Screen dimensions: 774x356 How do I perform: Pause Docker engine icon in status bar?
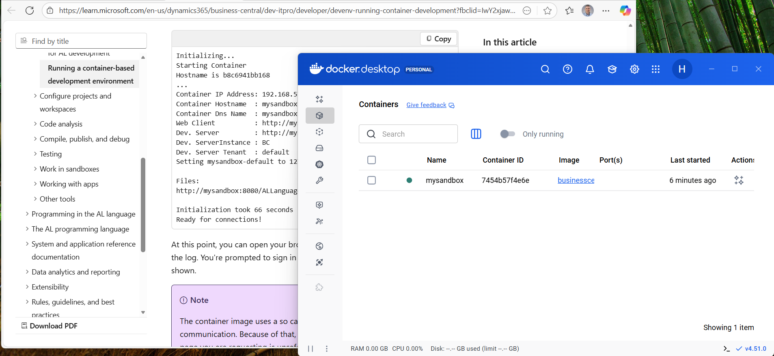tap(310, 349)
